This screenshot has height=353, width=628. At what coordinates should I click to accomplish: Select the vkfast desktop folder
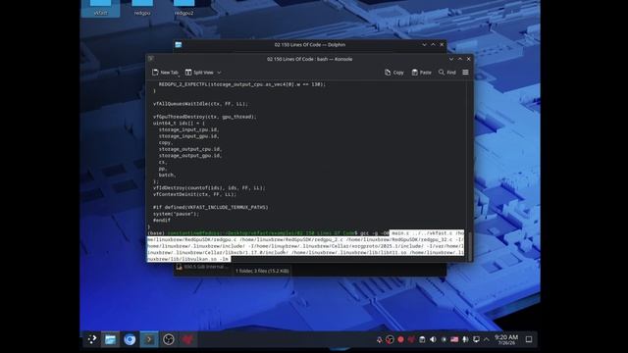[100, 8]
